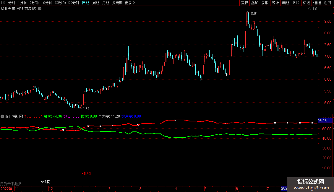Click month 11 on the time axis
Screen dimensions: 334x192
[x=17, y=188]
